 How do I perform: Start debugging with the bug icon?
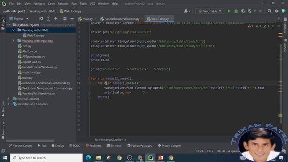(236, 11)
